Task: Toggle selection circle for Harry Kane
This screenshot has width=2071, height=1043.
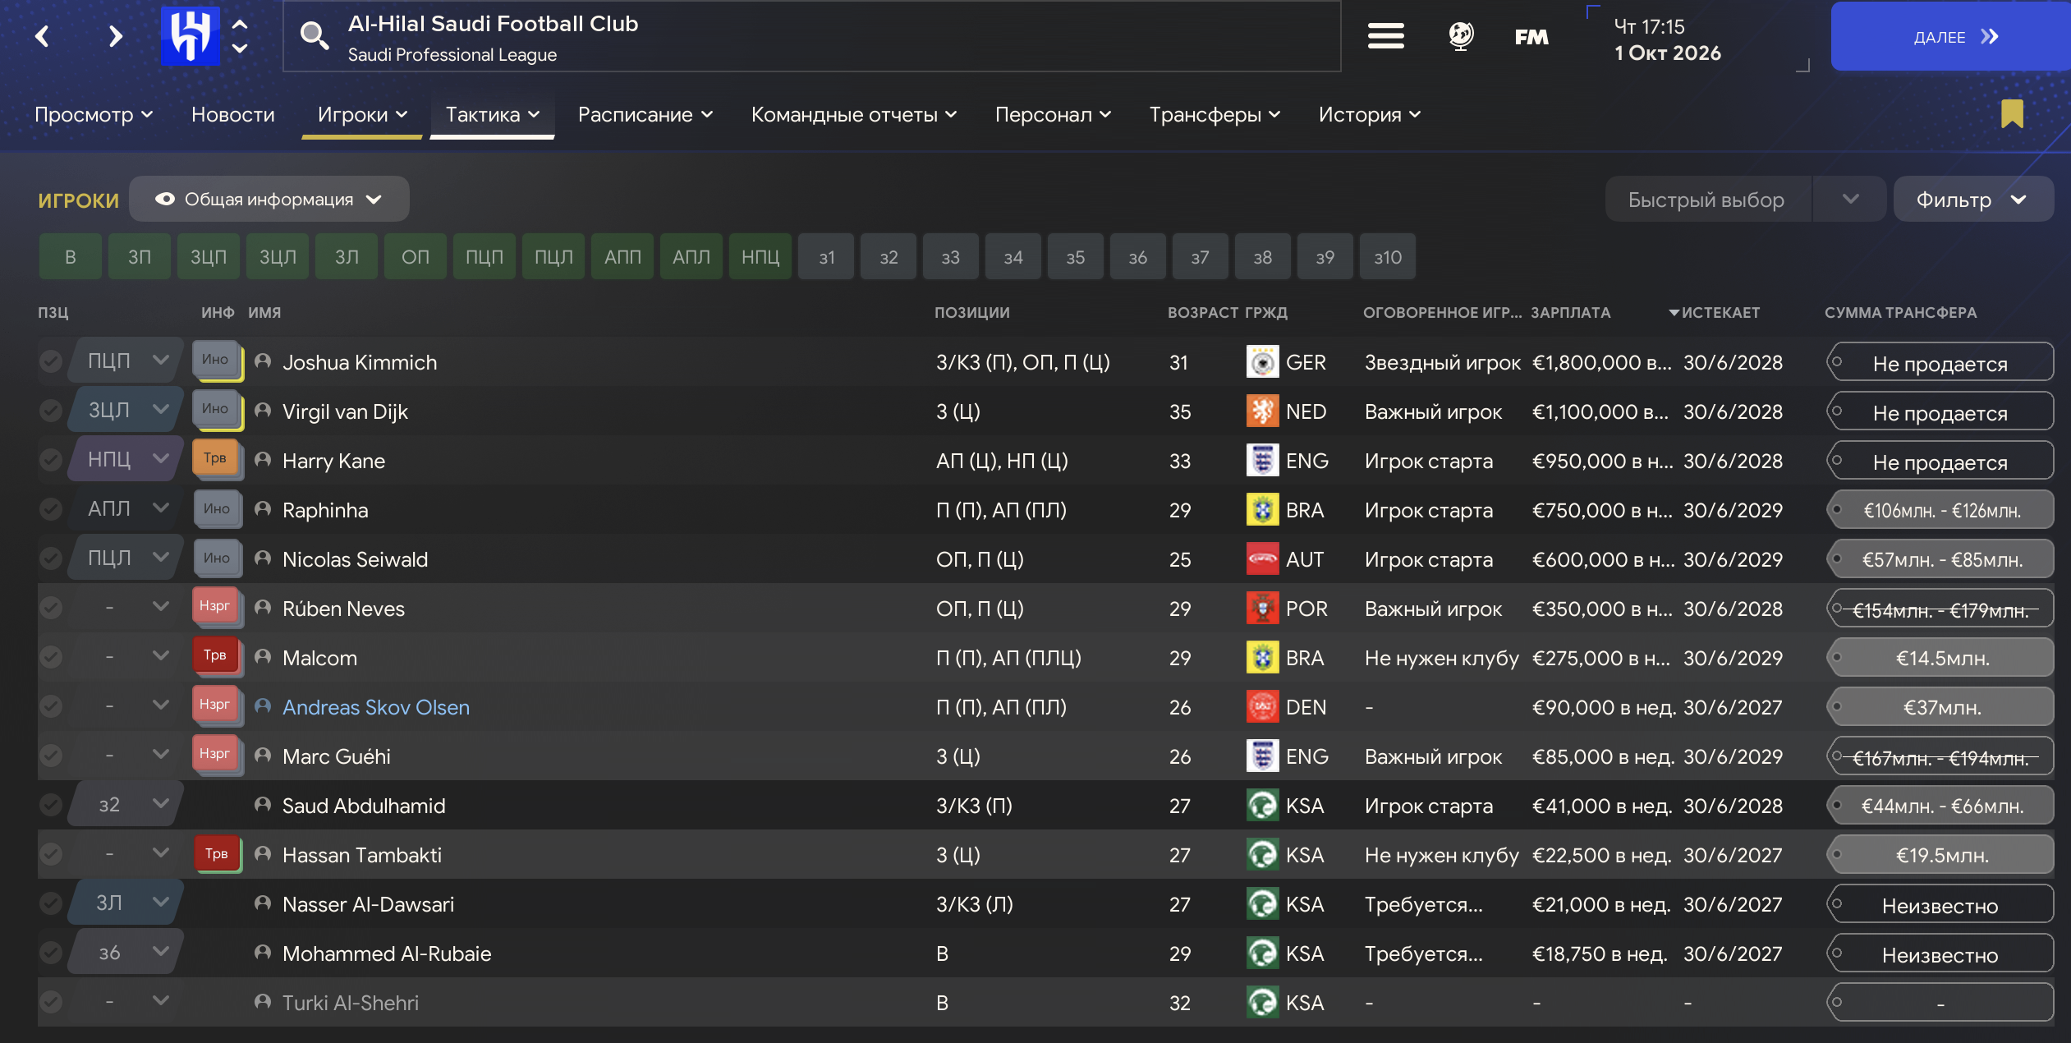Action: point(51,460)
